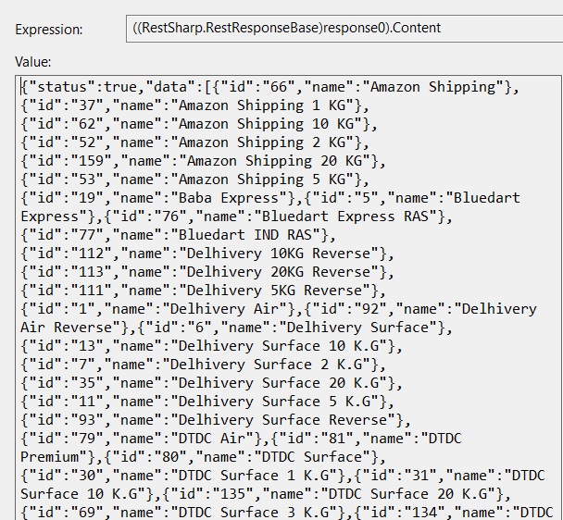563x520 pixels.
Task: Click the "Delhivery Surface 10 K.G" entry
Action: 211,346
